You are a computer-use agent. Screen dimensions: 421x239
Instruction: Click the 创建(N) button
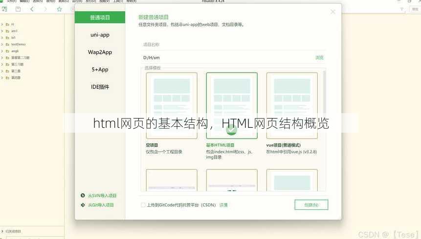(x=311, y=205)
